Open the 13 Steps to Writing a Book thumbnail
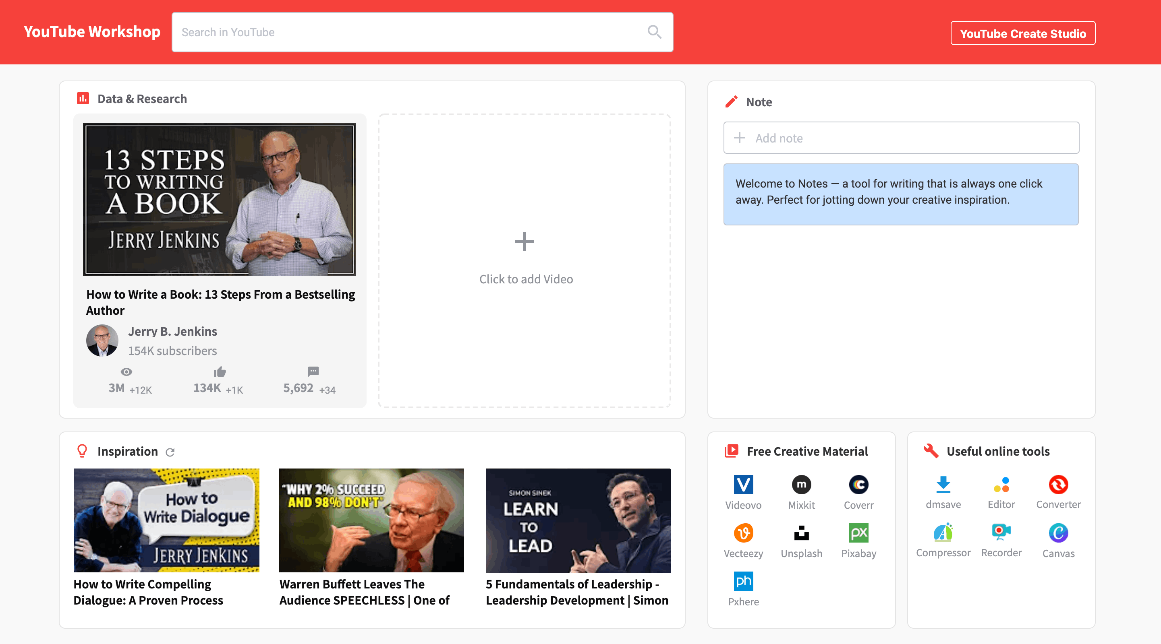This screenshot has width=1161, height=644. coord(220,199)
